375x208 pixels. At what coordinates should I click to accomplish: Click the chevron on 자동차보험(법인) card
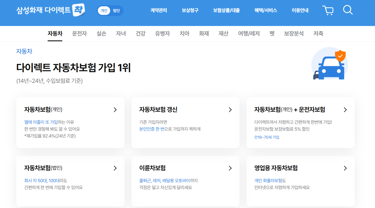[115, 168]
